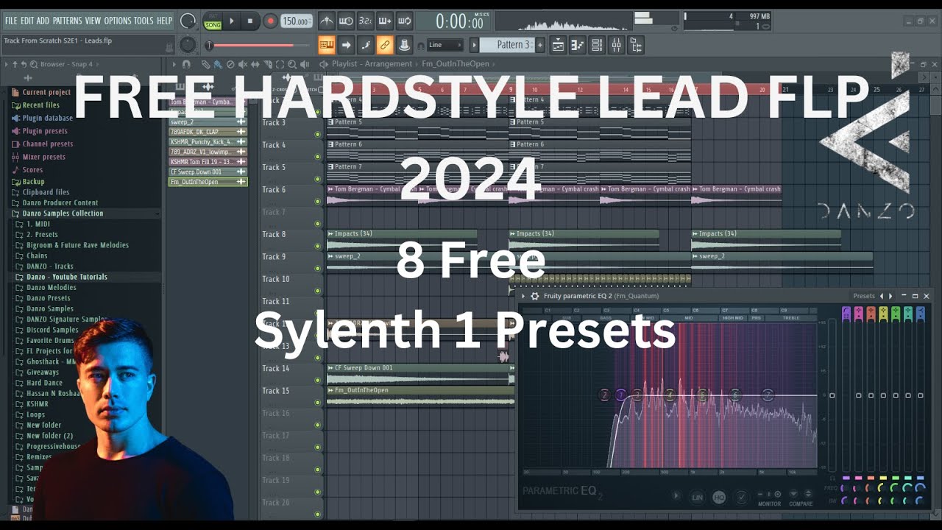Mute Track 10 using its green light

point(318,291)
